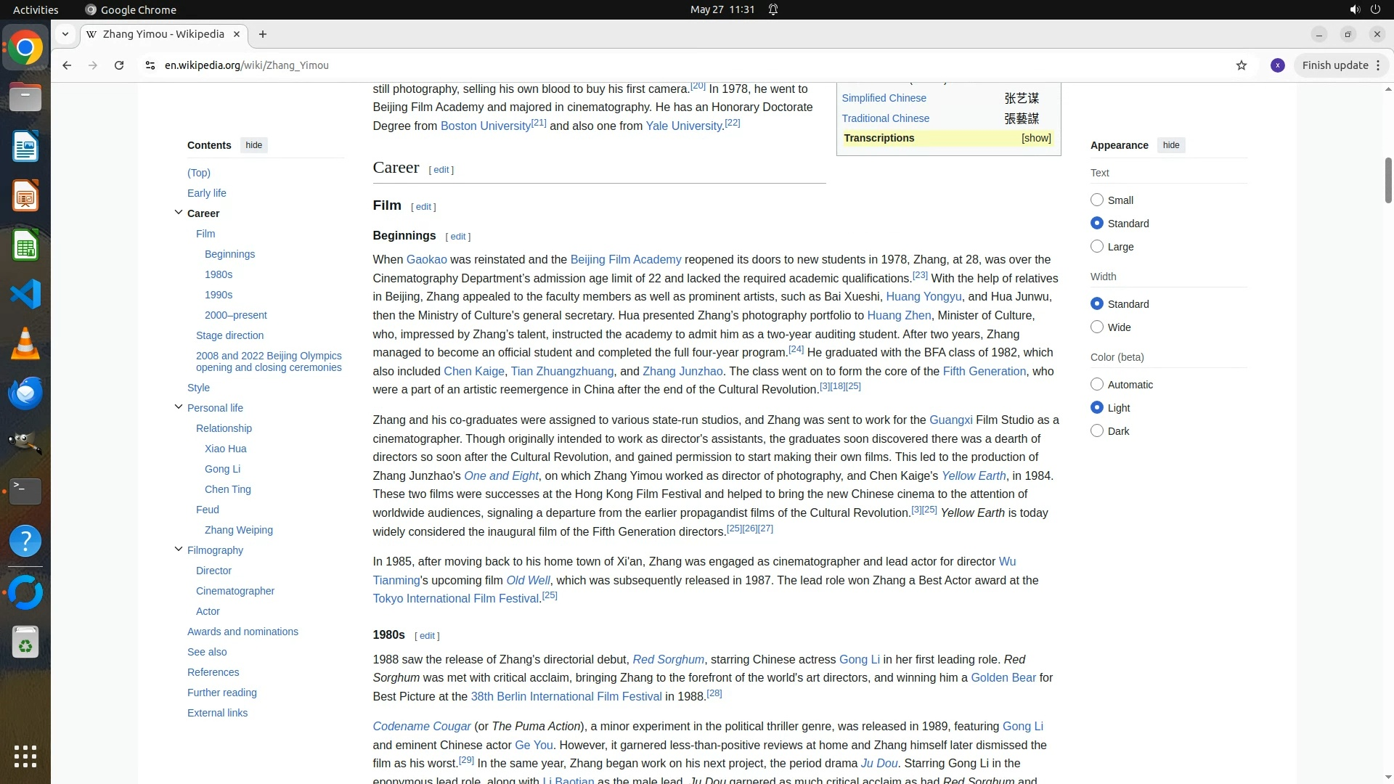
Task: Collapse the Filmography section in Contents
Action: (x=179, y=550)
